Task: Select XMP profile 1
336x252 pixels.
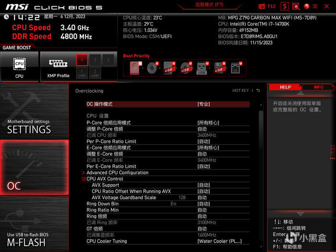Action: [82, 60]
